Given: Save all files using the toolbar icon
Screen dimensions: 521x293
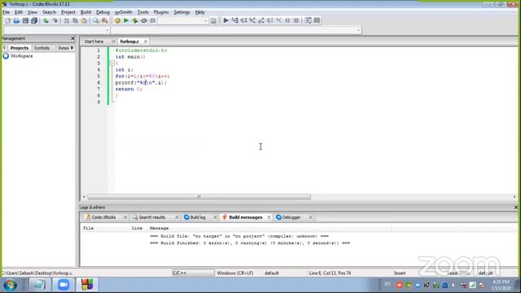Looking at the screenshot, I should coord(34,20).
